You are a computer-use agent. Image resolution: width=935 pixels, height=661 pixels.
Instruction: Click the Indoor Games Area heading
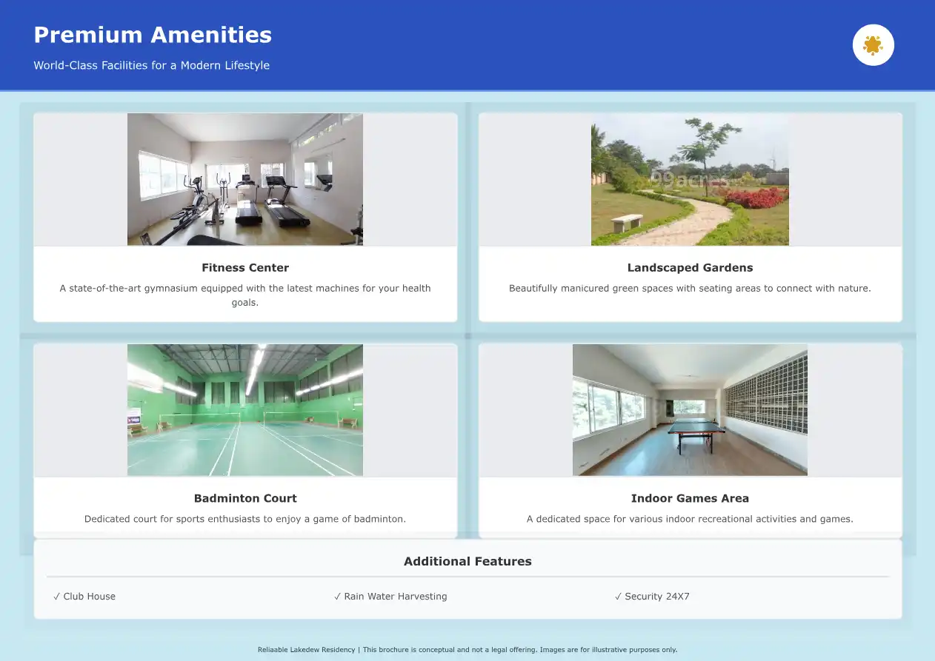690,499
